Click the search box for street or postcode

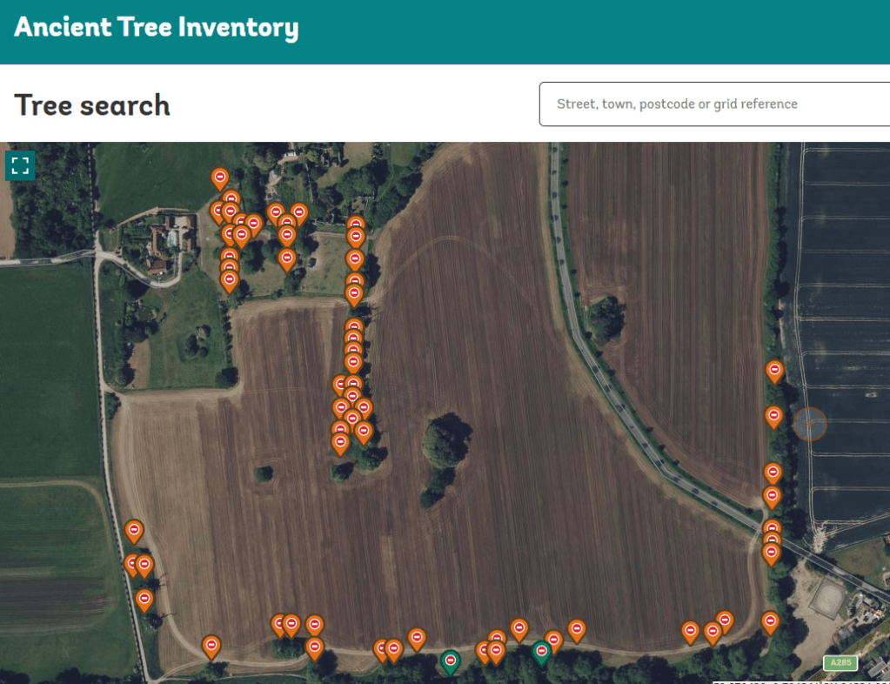(713, 104)
